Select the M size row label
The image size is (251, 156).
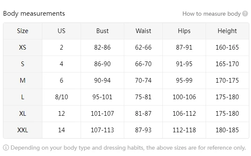[x=22, y=80]
